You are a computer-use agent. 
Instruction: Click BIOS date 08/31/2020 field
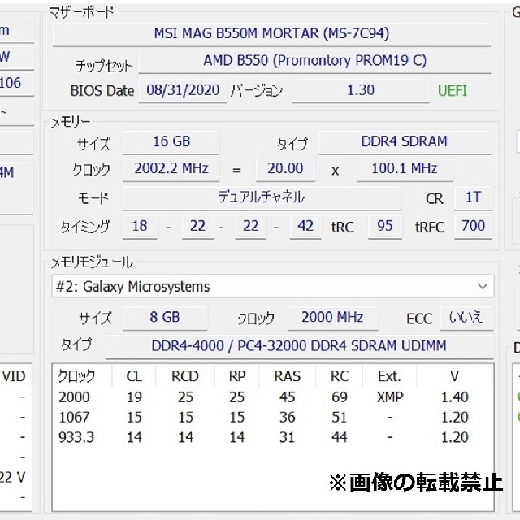pyautogui.click(x=183, y=90)
